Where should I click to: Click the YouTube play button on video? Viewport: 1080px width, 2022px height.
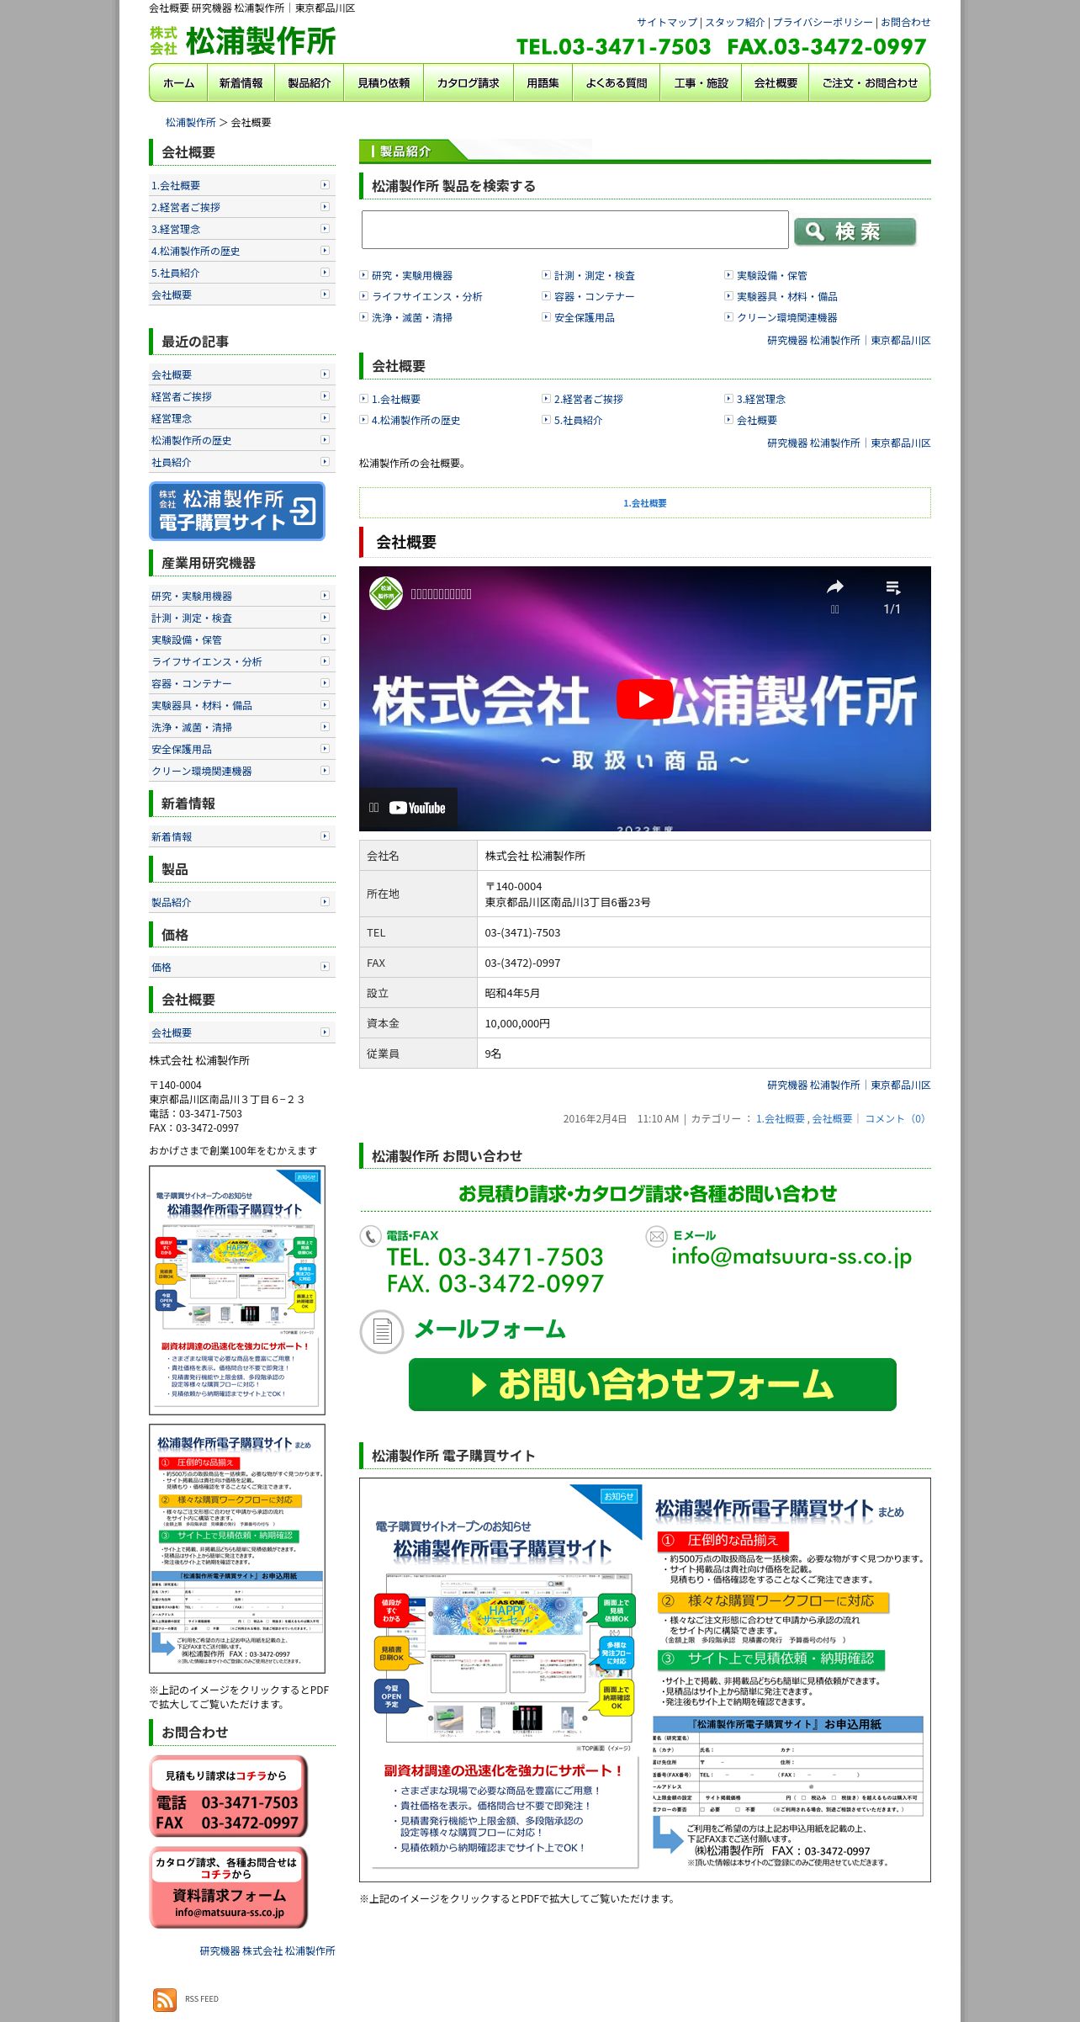coord(645,699)
